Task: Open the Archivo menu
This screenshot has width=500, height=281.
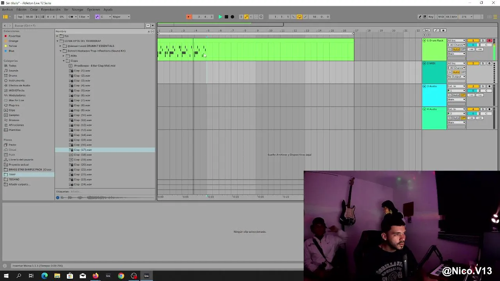Action: pyautogui.click(x=7, y=9)
